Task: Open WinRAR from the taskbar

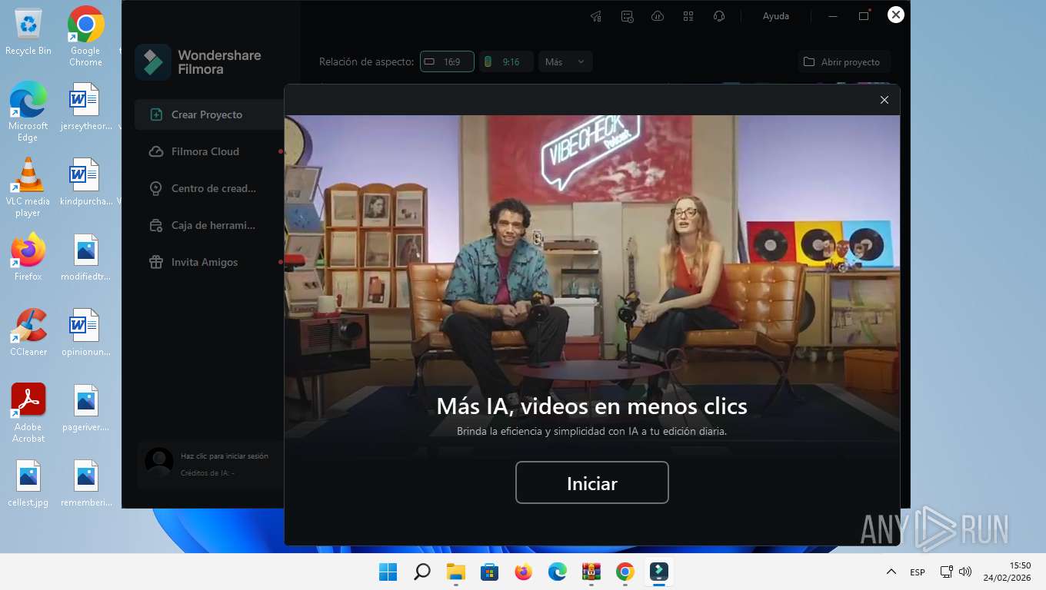Action: 591,572
